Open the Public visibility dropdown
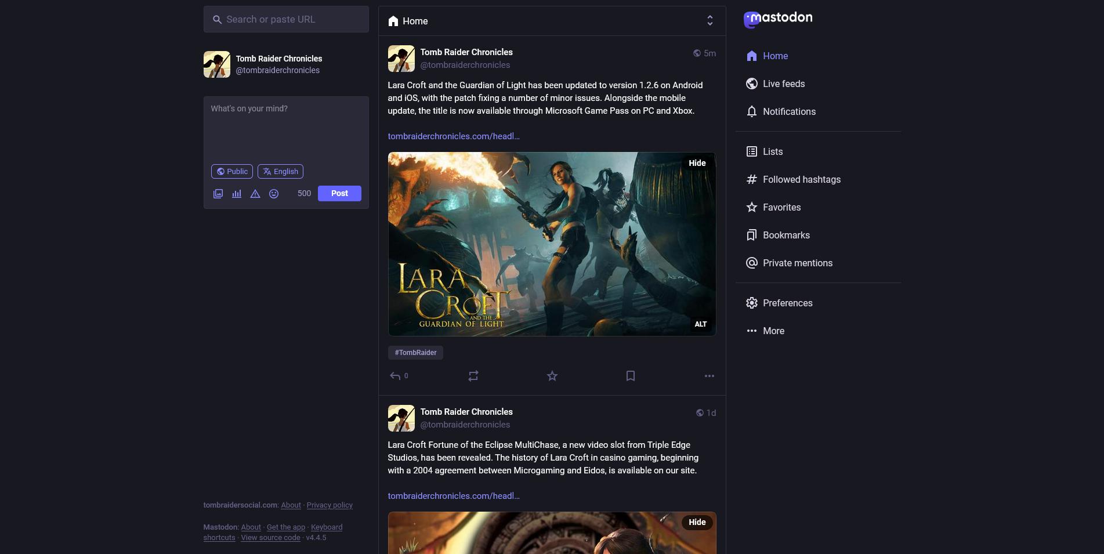Screen dimensions: 1104x554 [x=232, y=172]
